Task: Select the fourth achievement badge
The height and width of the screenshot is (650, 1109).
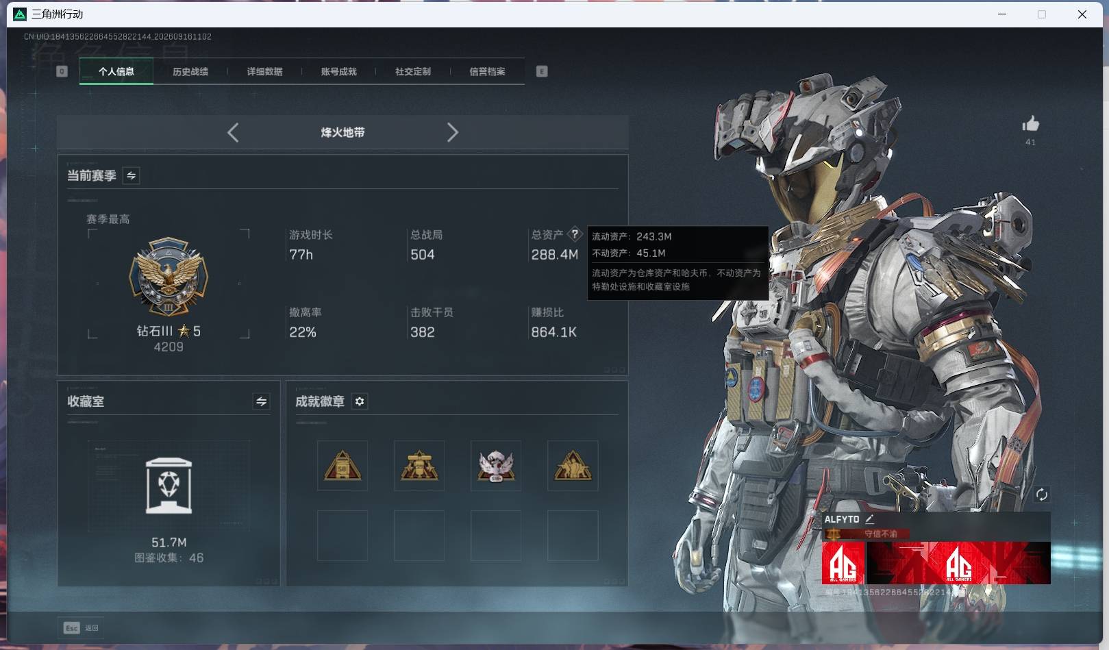Action: pos(573,466)
